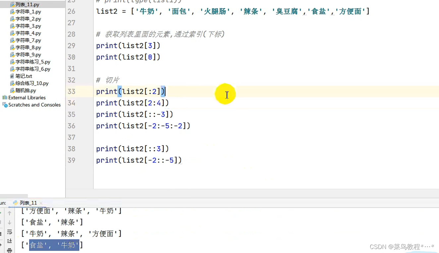This screenshot has width=439, height=253.
Task: Click the list2 definition on line 26
Action: (233, 12)
